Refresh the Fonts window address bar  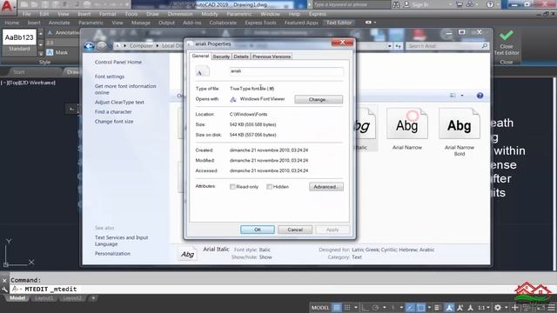[399, 46]
